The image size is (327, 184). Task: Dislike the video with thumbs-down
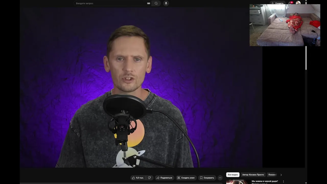pos(149,178)
